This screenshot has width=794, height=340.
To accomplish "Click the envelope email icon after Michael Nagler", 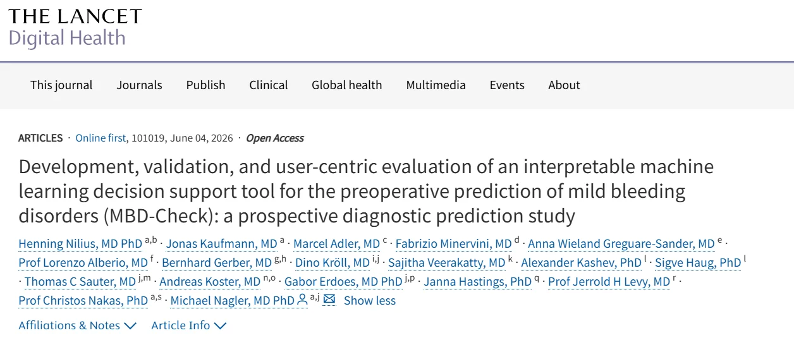I will click(329, 300).
